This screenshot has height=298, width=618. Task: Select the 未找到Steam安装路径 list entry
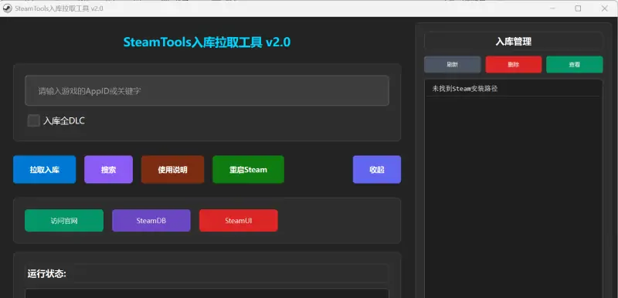pyautogui.click(x=514, y=89)
